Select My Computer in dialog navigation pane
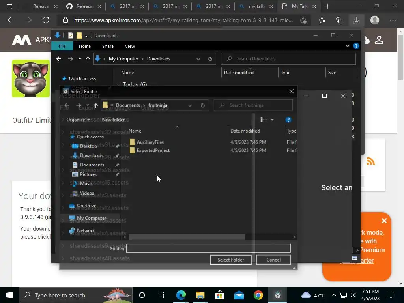 (x=91, y=218)
